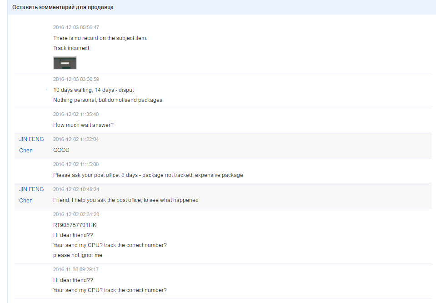Click the 'Please ask your post office' message
The image size is (436, 303).
coord(148,175)
